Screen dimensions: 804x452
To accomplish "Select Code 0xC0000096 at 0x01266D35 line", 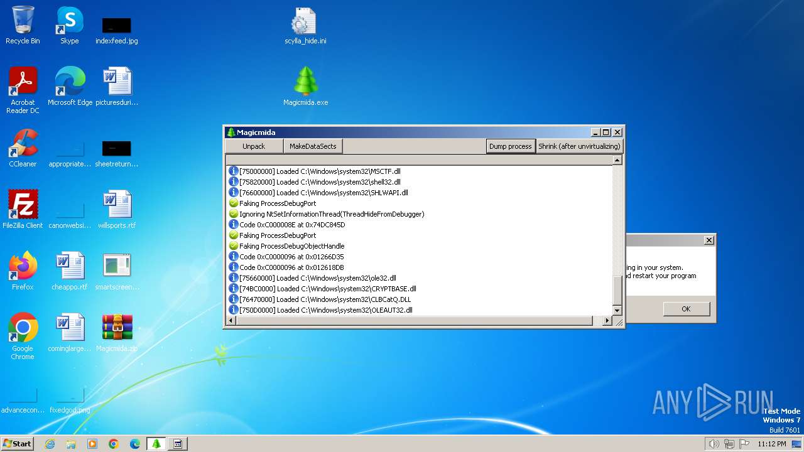I will click(x=291, y=256).
